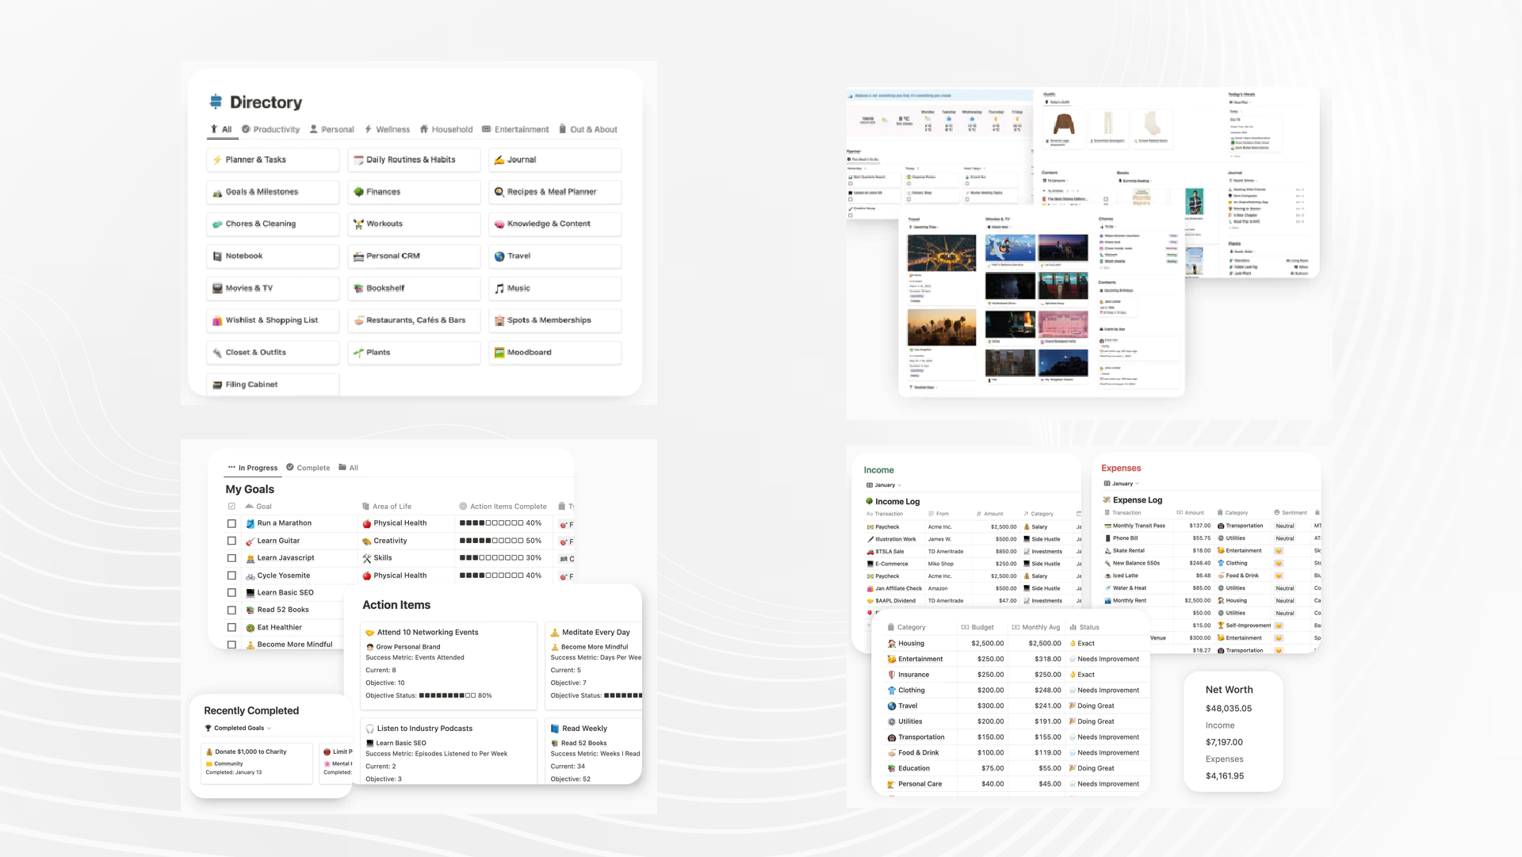This screenshot has width=1522, height=857.
Task: Click the Skate Rental expense row
Action: coord(1210,551)
